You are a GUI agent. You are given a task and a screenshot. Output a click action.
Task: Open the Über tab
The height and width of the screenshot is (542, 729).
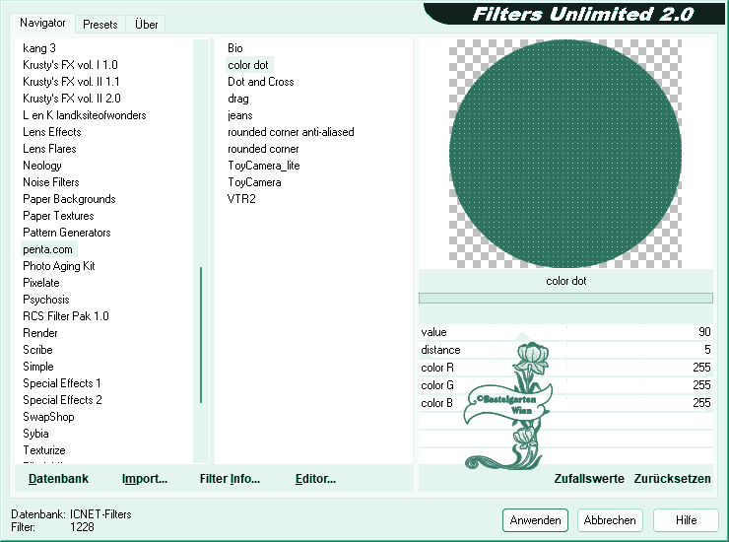146,25
